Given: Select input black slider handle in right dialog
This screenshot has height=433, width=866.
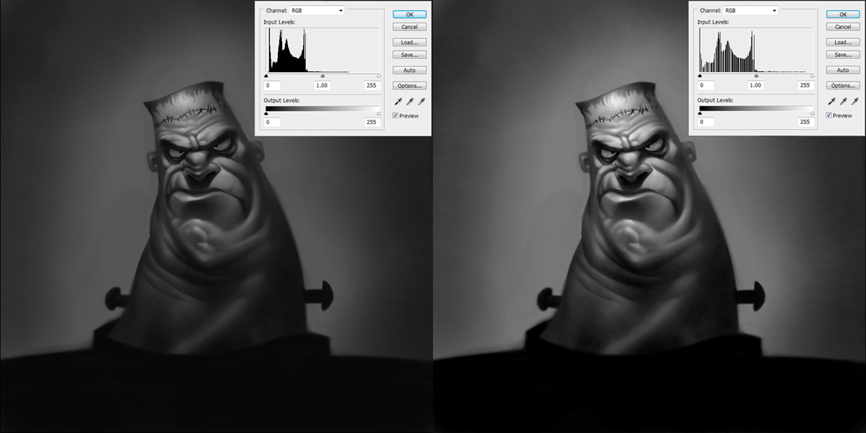Looking at the screenshot, I should click(x=699, y=76).
